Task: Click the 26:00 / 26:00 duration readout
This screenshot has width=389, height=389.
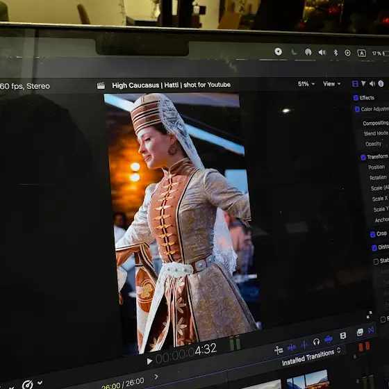Action: 122,383
